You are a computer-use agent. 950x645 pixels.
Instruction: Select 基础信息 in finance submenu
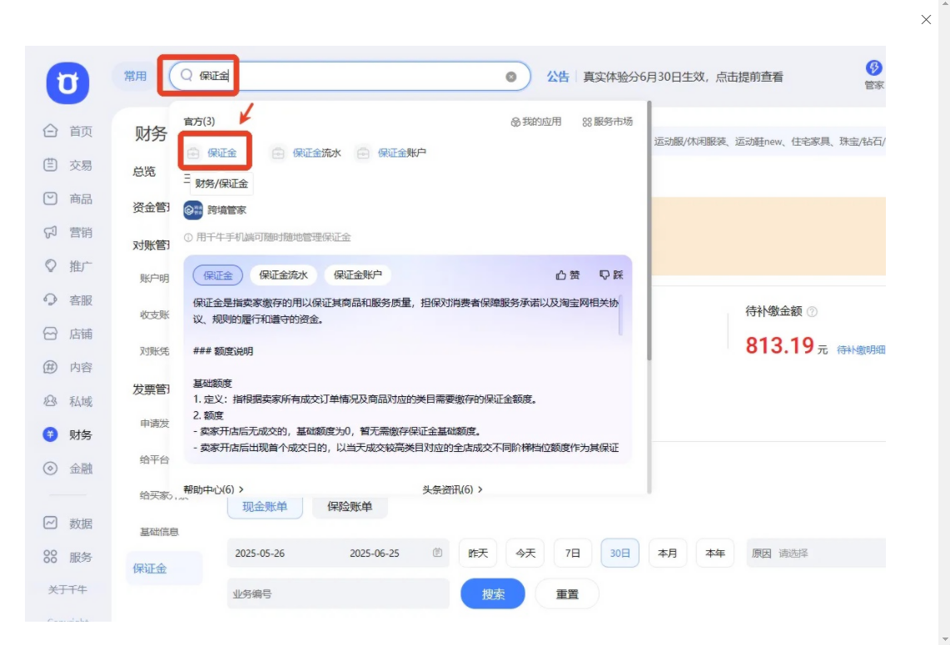pos(159,532)
